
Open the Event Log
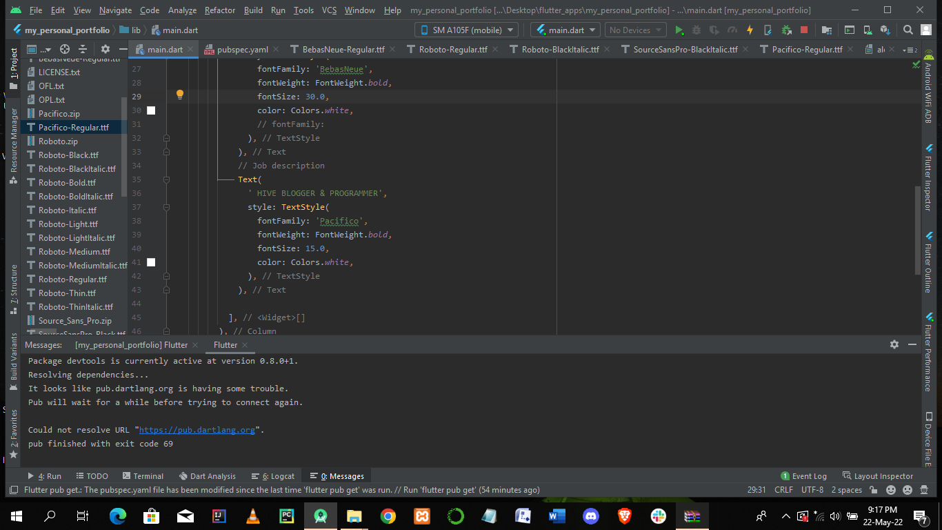[x=803, y=476]
